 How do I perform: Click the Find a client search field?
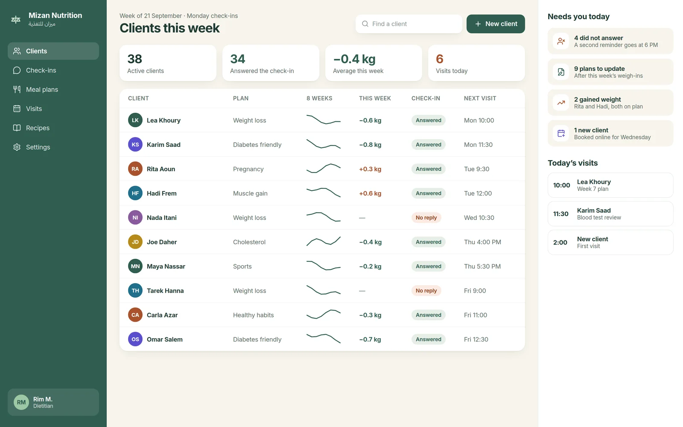coord(409,24)
